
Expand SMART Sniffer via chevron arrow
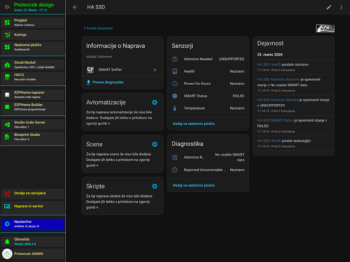pos(155,70)
